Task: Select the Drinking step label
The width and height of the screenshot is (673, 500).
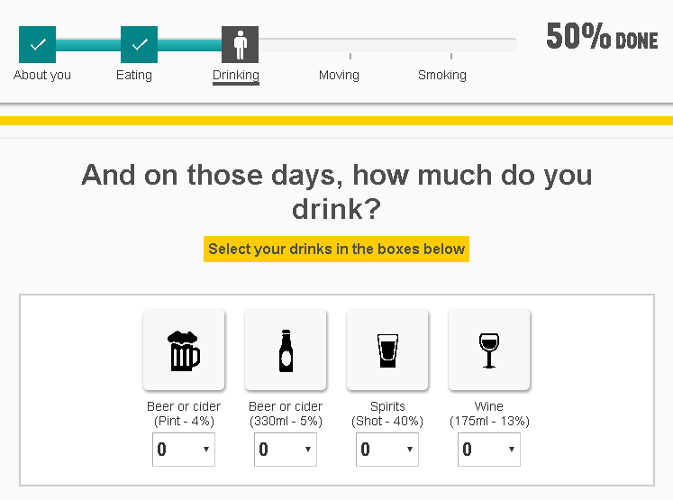Action: click(236, 76)
